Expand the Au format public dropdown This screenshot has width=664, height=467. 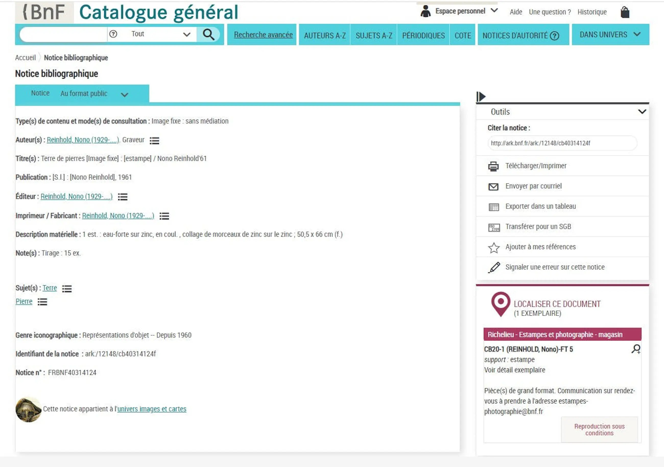124,94
